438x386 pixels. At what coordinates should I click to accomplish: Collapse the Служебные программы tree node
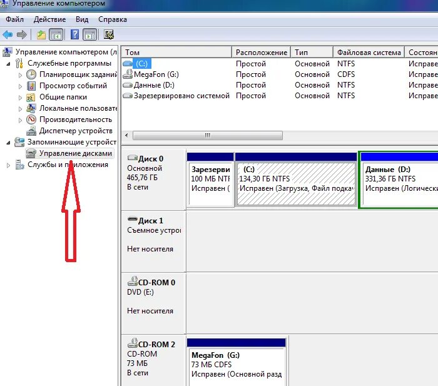[x=8, y=64]
